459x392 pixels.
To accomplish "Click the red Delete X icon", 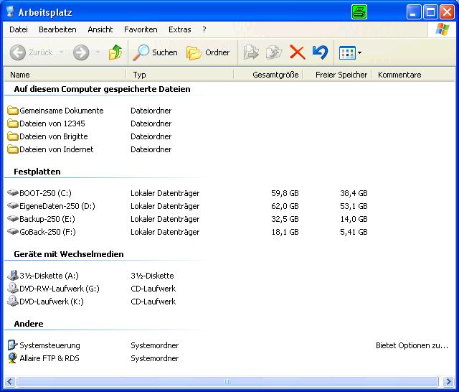I will click(x=297, y=52).
